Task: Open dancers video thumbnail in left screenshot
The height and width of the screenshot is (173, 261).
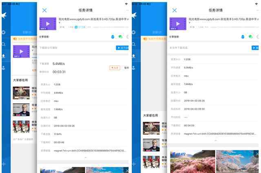Action: pos(21,127)
